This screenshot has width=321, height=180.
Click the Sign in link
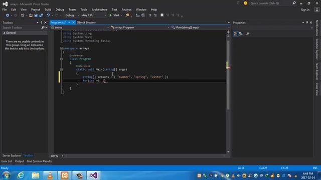(x=305, y=10)
